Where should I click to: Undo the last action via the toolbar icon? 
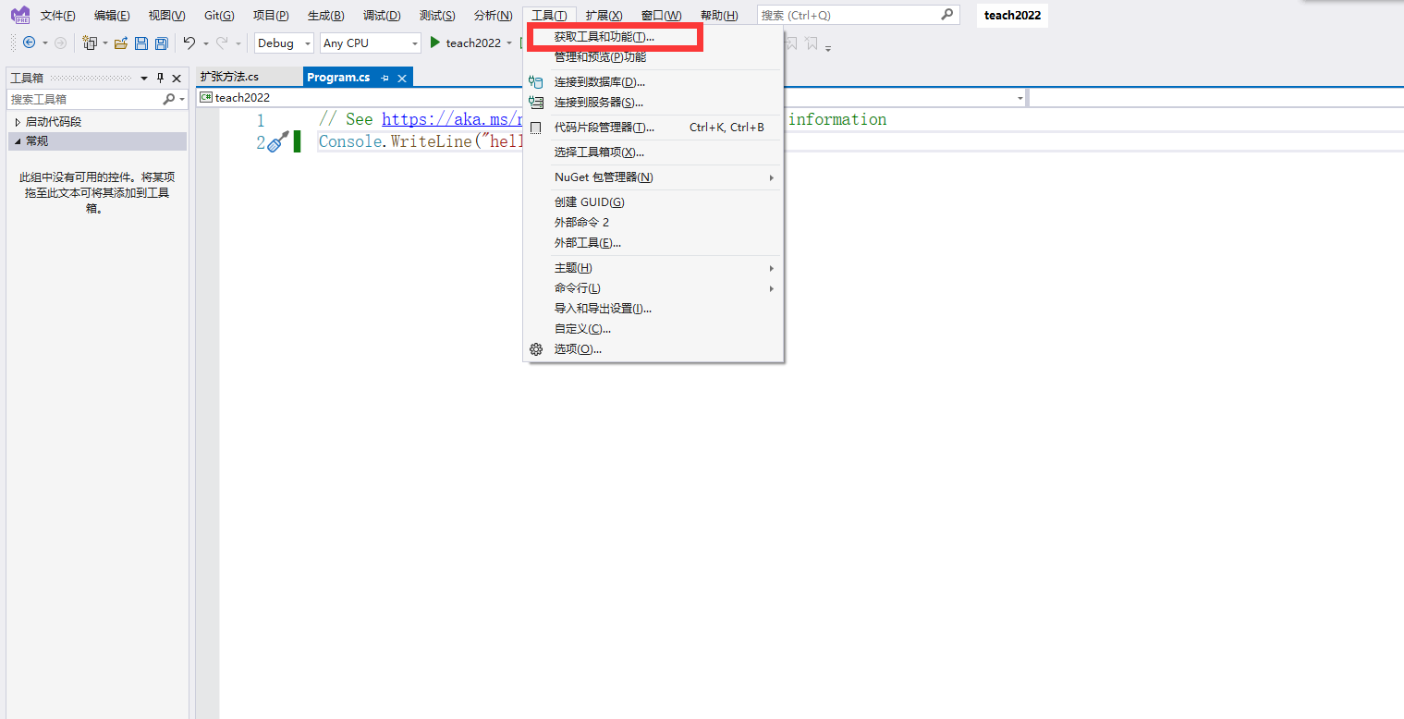click(189, 43)
